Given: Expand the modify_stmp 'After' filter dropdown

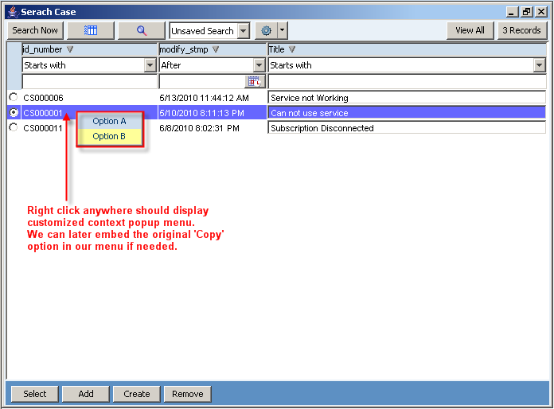Looking at the screenshot, I should (x=259, y=65).
